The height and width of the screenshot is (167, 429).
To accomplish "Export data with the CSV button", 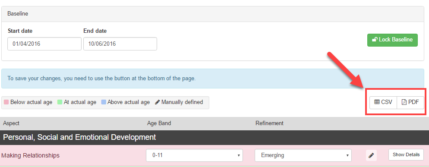I will click(383, 102).
